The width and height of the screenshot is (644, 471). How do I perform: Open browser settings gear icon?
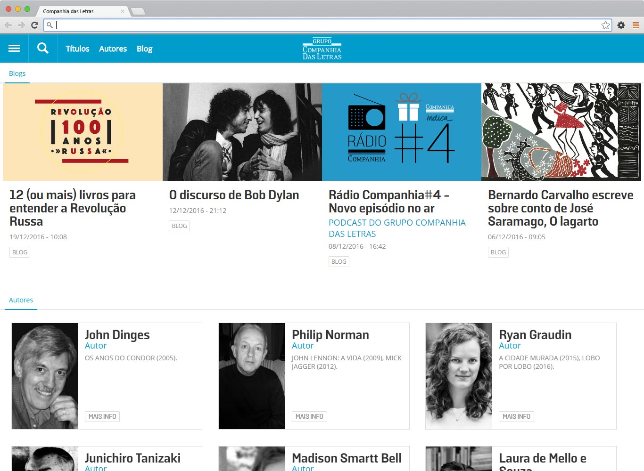coord(621,25)
